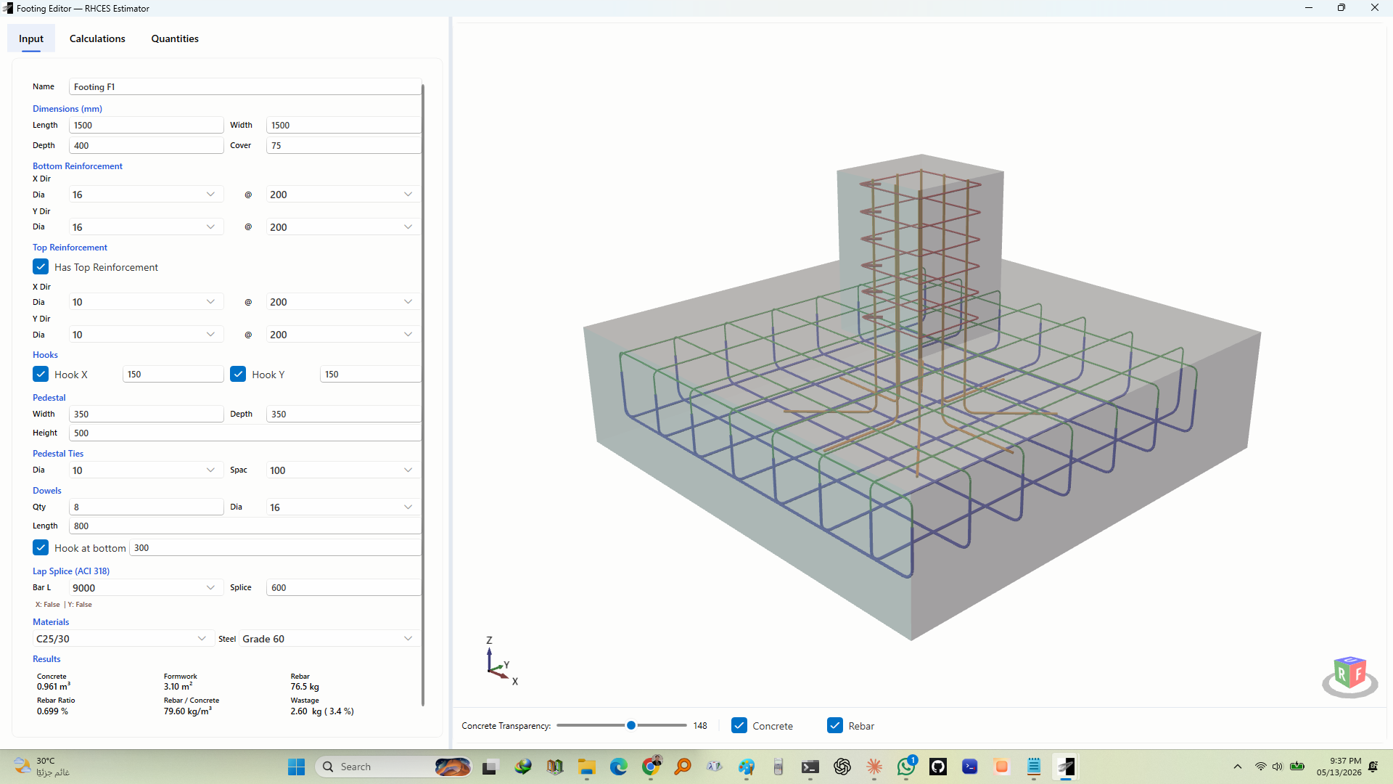Image resolution: width=1393 pixels, height=784 pixels.
Task: Open Dowels Dia dropdown
Action: 343,507
